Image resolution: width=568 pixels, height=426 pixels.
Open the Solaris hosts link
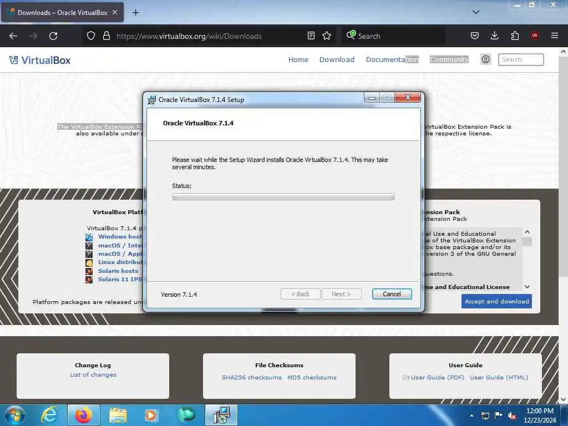(x=118, y=271)
